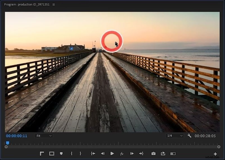225x160 pixels.
Task: Jump to the Out point with Go to Out
Action: click(x=141, y=154)
